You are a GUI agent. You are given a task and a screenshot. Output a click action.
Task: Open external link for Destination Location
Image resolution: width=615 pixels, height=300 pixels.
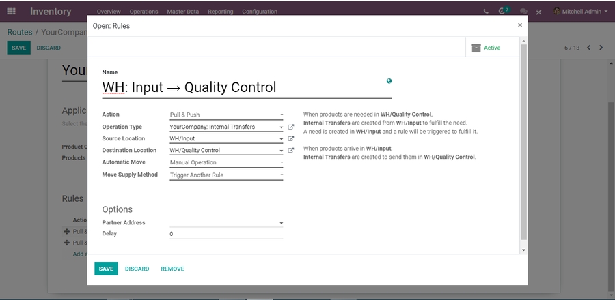[x=290, y=151]
